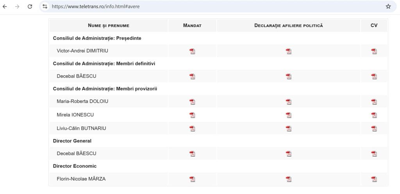Open Victor-Andrei DIMITRIU's Mandat PDF
400x194 pixels.
pos(192,51)
